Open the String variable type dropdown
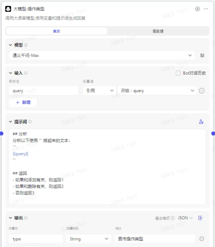Image resolution: width=215 pixels, height=247 pixels. pos(89,239)
